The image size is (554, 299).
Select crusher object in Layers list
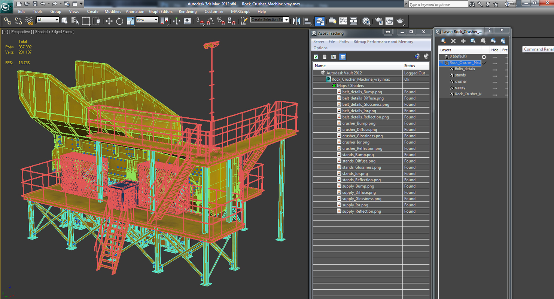point(460,81)
